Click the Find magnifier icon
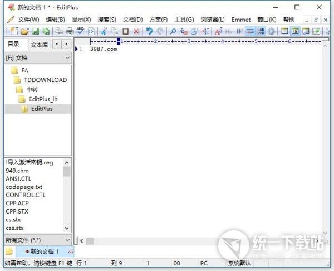334x271 pixels. click(173, 31)
